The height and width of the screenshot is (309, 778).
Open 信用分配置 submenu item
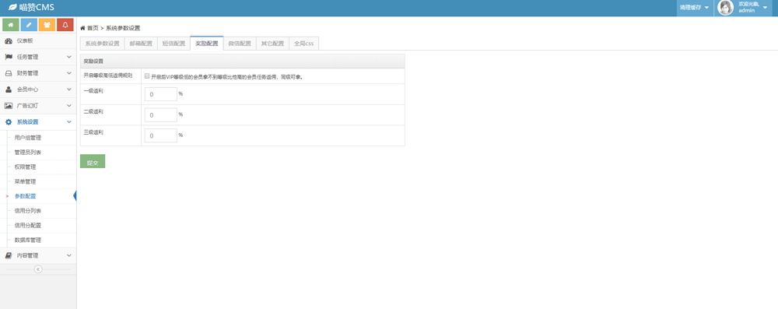coord(28,225)
